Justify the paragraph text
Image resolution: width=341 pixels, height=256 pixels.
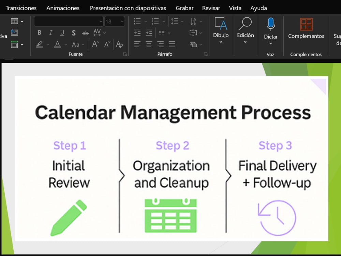172,44
